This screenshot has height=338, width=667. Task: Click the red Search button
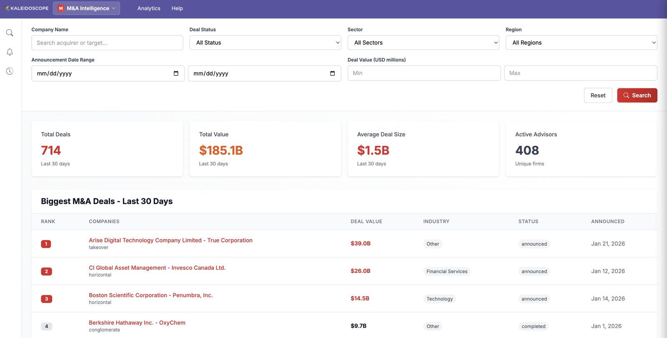637,95
